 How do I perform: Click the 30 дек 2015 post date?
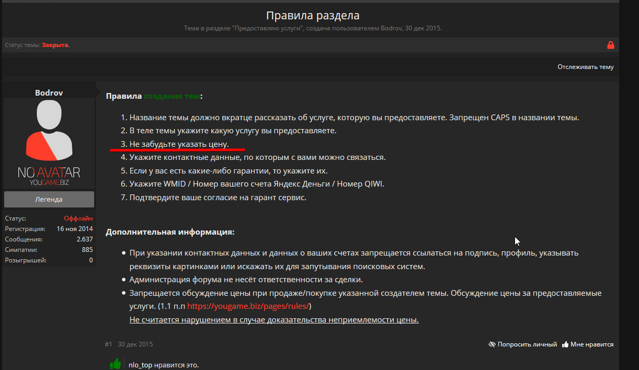[x=135, y=344]
